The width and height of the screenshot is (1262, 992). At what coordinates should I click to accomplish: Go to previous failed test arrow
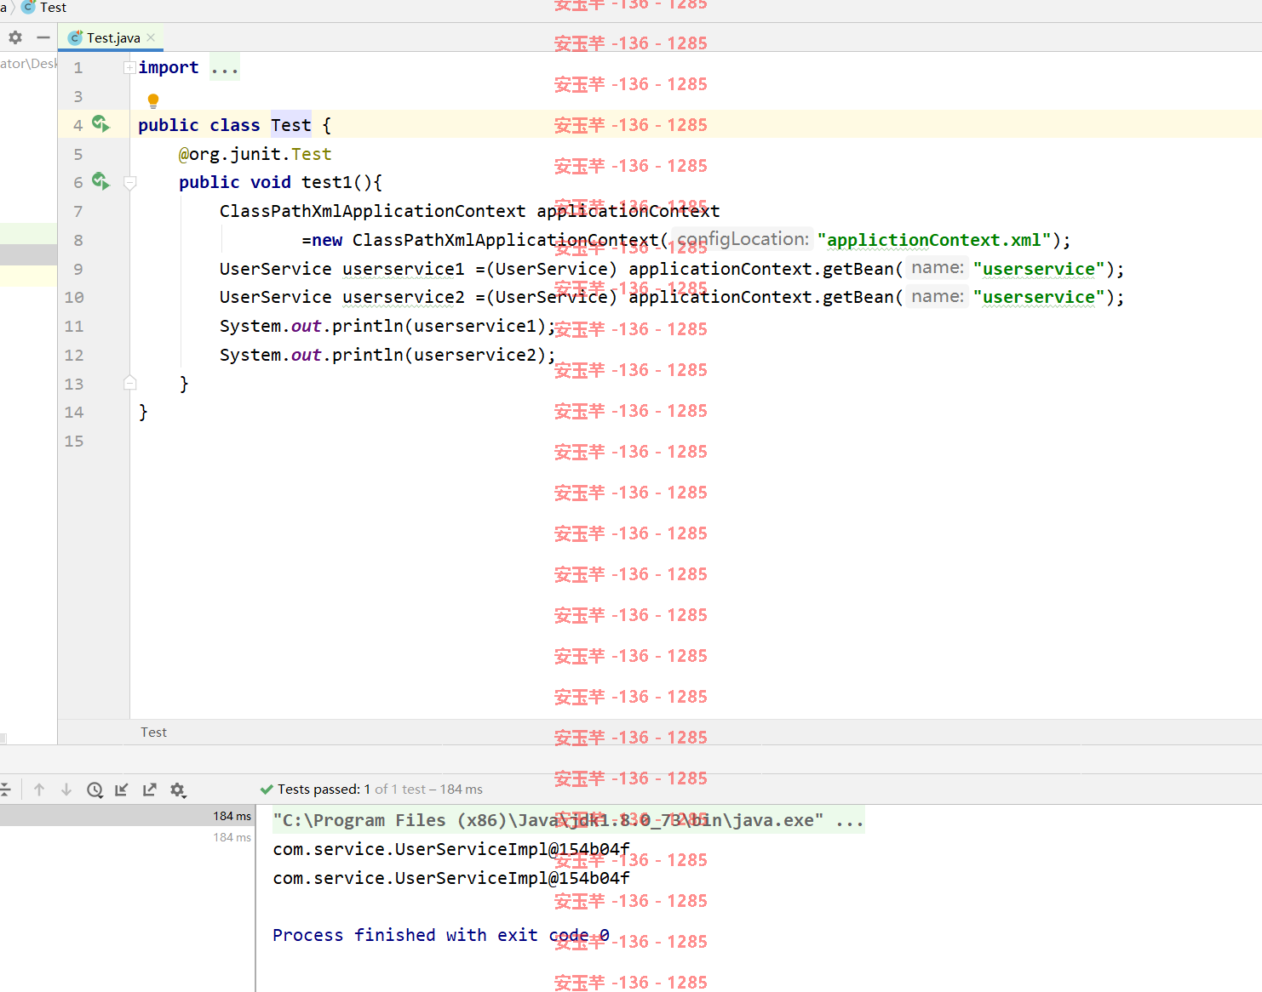coord(39,790)
